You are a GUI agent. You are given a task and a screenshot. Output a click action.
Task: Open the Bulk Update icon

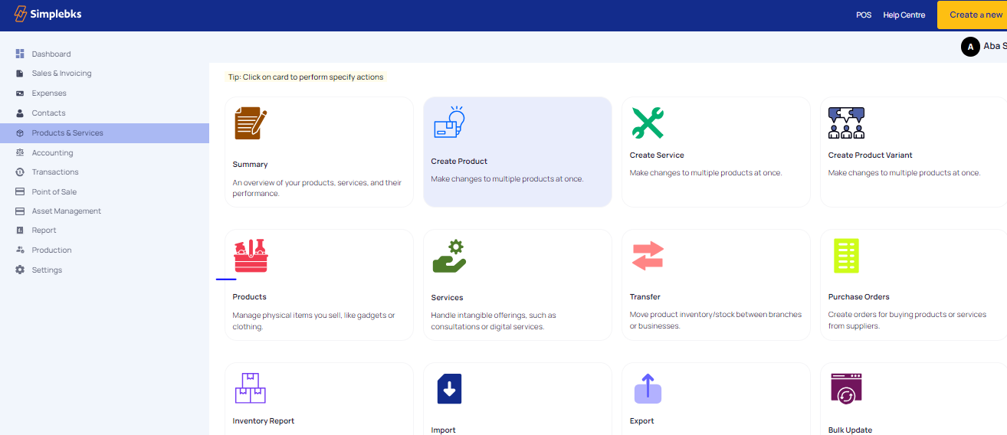tap(846, 388)
